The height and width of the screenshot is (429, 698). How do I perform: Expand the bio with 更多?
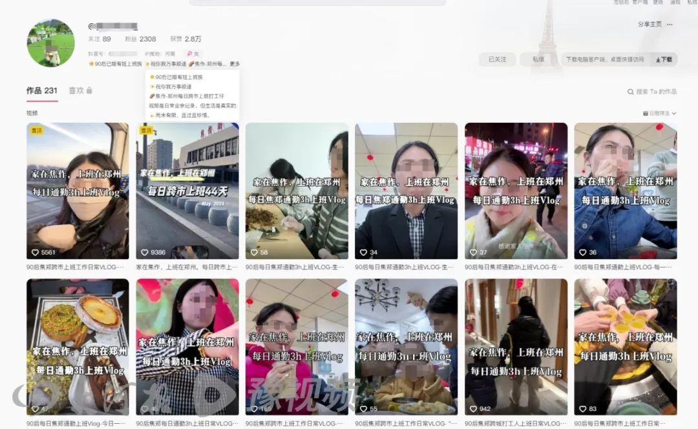click(x=235, y=64)
